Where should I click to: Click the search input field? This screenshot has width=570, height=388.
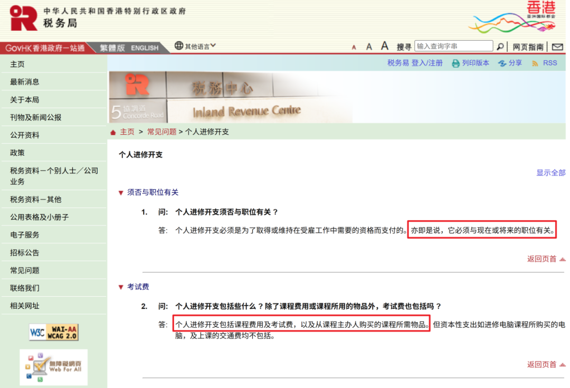[453, 46]
